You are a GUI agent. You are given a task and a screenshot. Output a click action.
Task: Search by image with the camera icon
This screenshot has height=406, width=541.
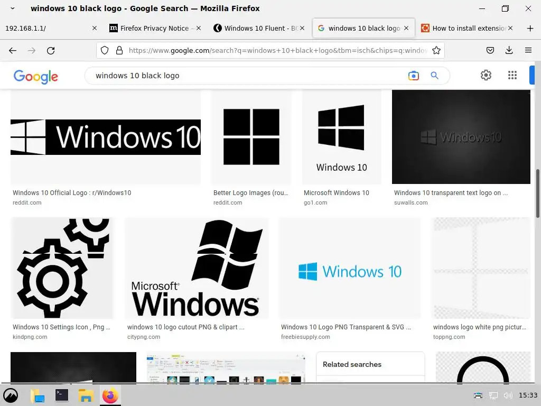click(413, 76)
